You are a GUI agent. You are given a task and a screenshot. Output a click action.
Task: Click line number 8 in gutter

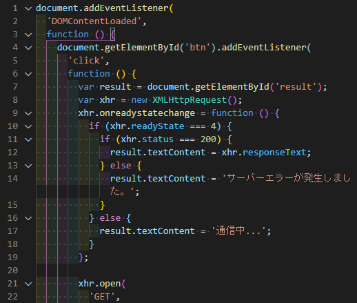[x=15, y=100]
